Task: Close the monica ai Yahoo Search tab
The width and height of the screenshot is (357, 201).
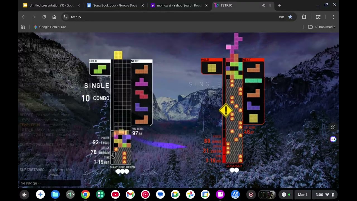Action: click(206, 5)
